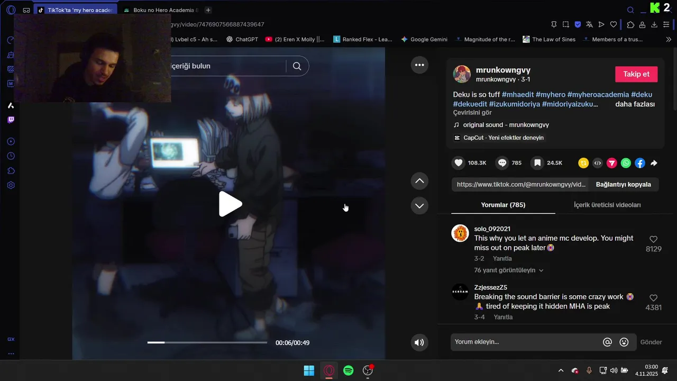This screenshot has width=677, height=381.
Task: Click the Yorum ekleyin comment field
Action: click(x=526, y=342)
